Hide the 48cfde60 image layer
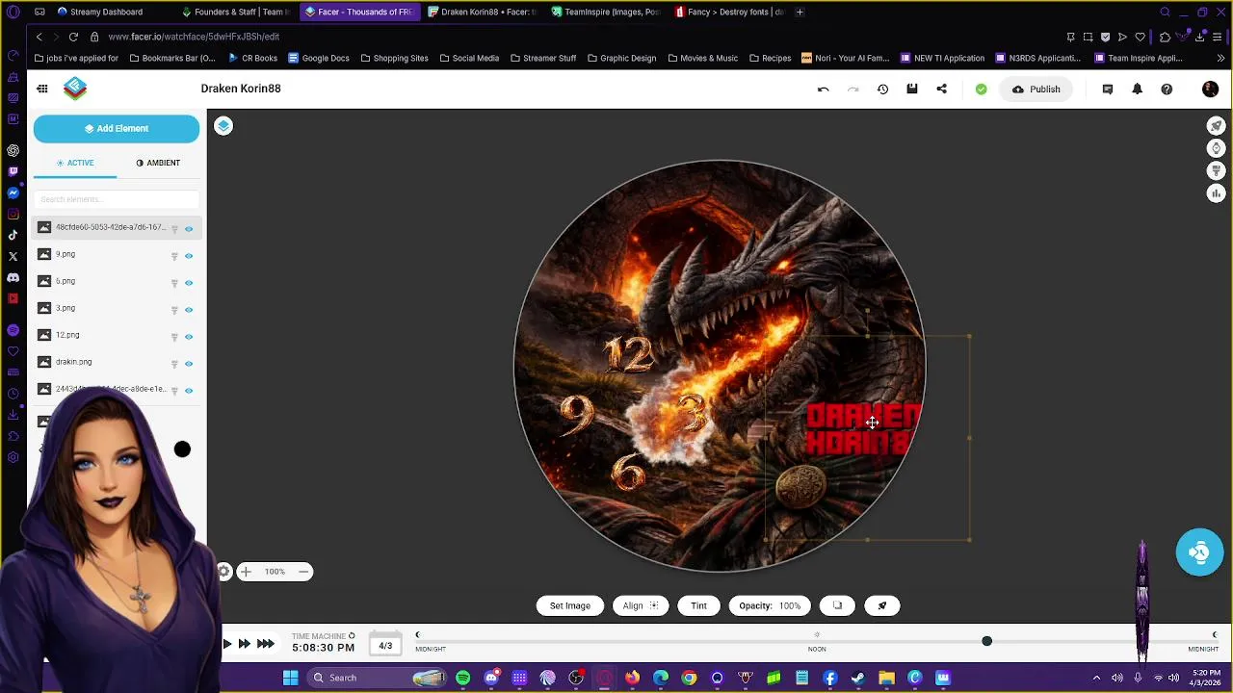 (x=189, y=229)
